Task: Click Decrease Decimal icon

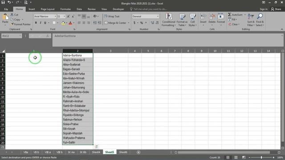Action: tap(157, 23)
